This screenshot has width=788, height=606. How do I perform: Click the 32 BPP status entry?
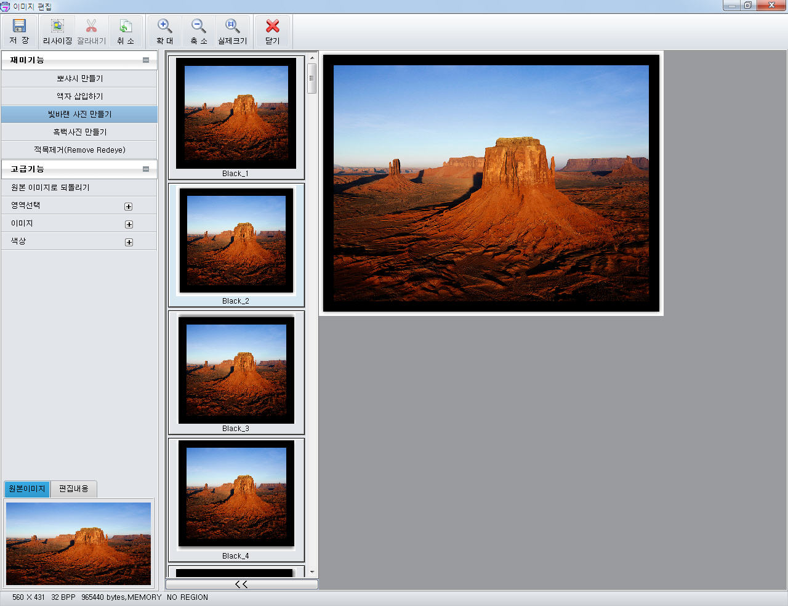click(x=63, y=597)
